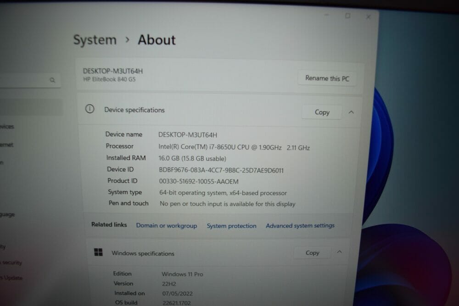459x306 pixels.
Task: Go back to System in breadcrumb
Action: click(95, 40)
